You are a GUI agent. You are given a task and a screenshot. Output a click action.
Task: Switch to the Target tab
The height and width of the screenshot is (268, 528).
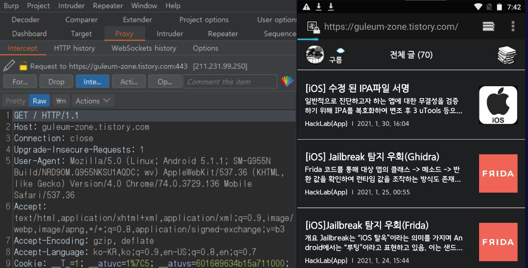(81, 34)
